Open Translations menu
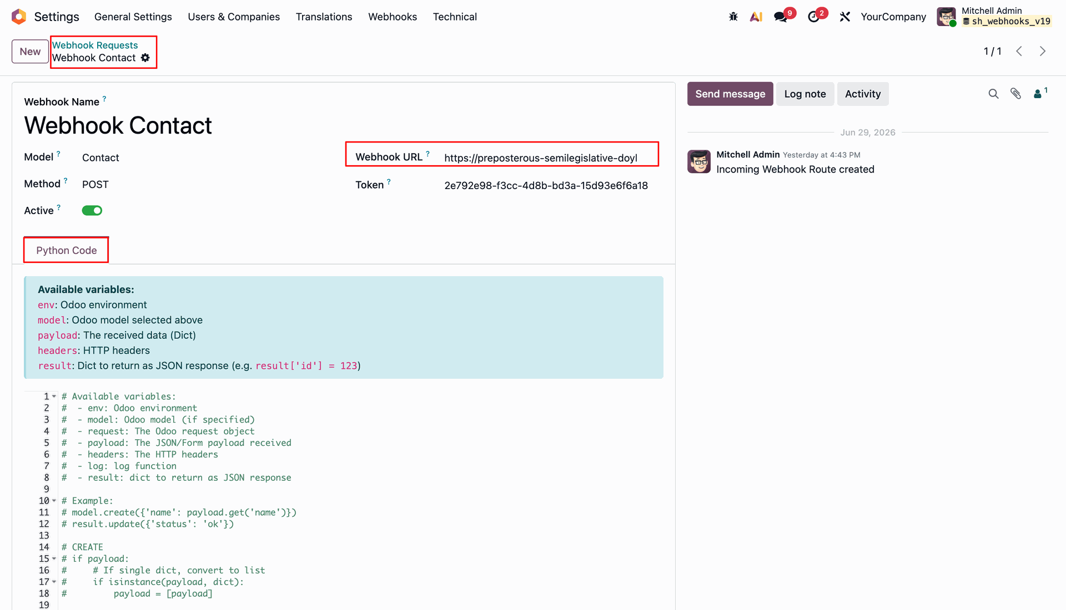The image size is (1066, 610). [x=324, y=17]
